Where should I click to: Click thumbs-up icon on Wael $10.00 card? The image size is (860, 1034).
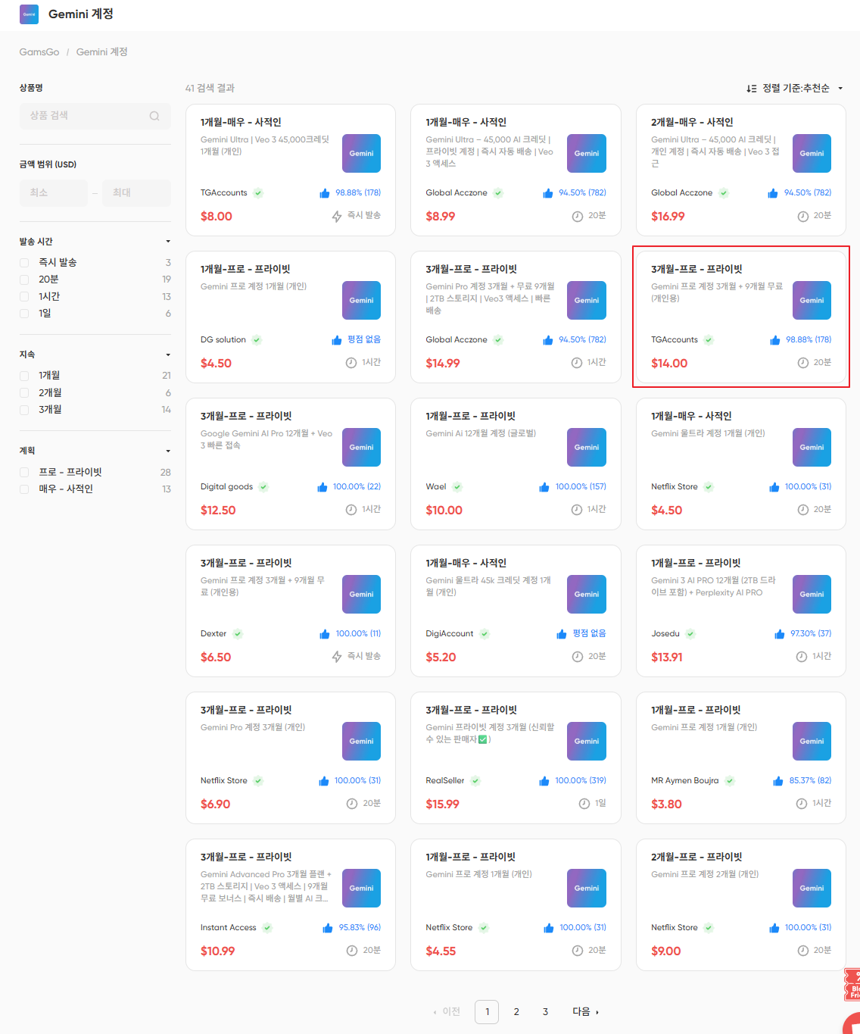[x=544, y=487]
